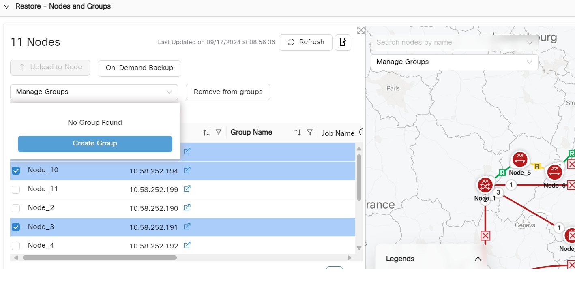Screen dimensions: 575x293
Task: Select the Node_11 name cell
Action: pyautogui.click(x=43, y=189)
